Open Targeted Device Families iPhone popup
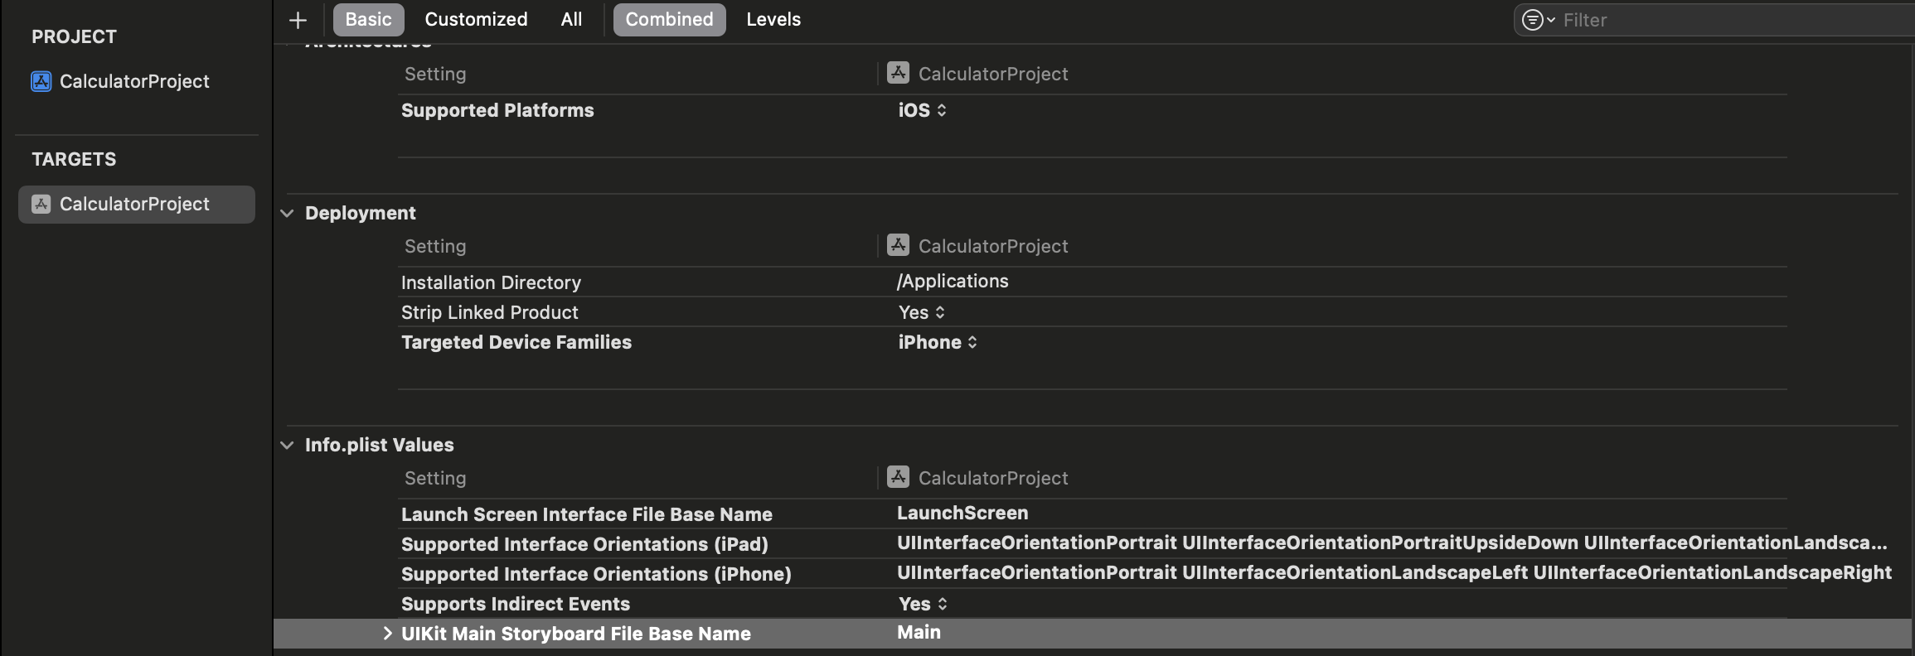The height and width of the screenshot is (656, 1915). click(x=938, y=342)
